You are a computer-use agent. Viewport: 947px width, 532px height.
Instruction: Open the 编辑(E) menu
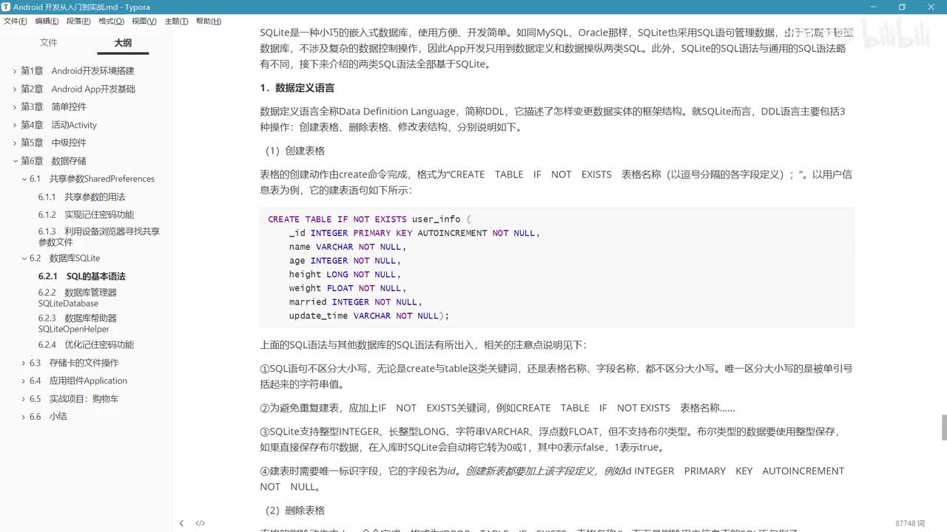[47, 21]
